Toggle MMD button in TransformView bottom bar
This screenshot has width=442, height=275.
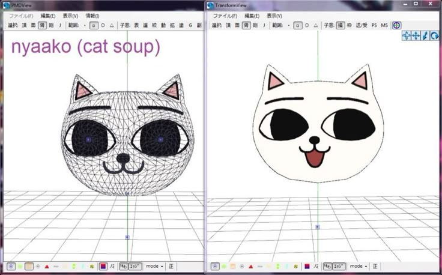coord(327,266)
